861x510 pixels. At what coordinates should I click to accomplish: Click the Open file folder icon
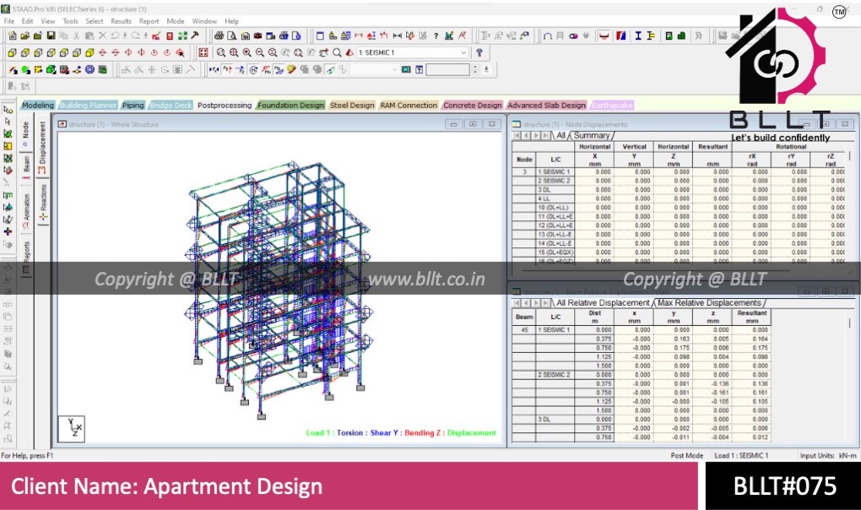coord(24,35)
